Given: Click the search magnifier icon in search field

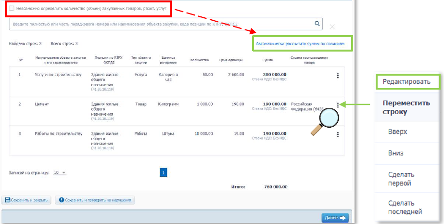Looking at the screenshot, I should (x=317, y=23).
